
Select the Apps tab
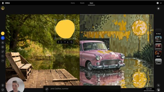(x=91, y=3)
